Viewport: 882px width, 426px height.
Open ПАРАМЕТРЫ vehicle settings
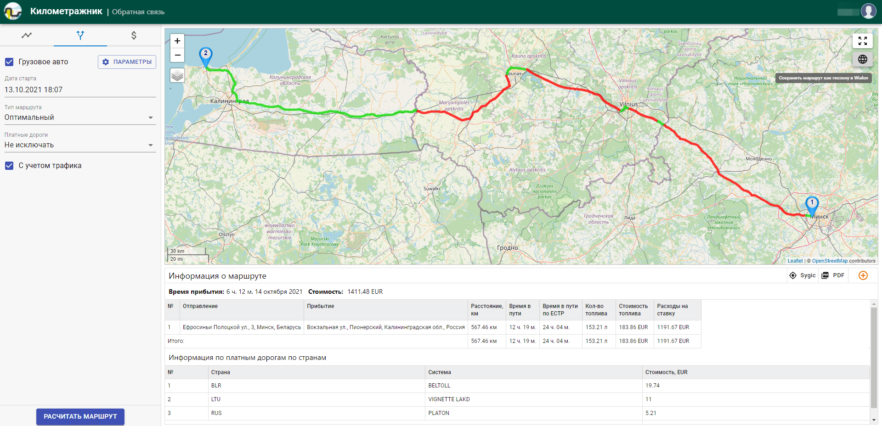click(x=127, y=62)
